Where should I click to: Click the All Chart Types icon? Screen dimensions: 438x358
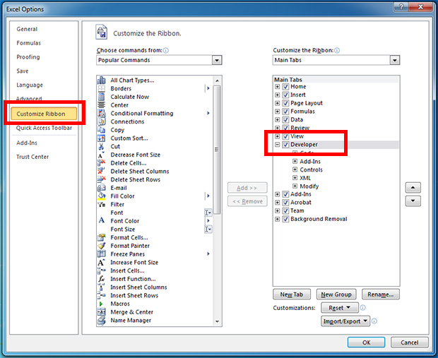(102, 80)
